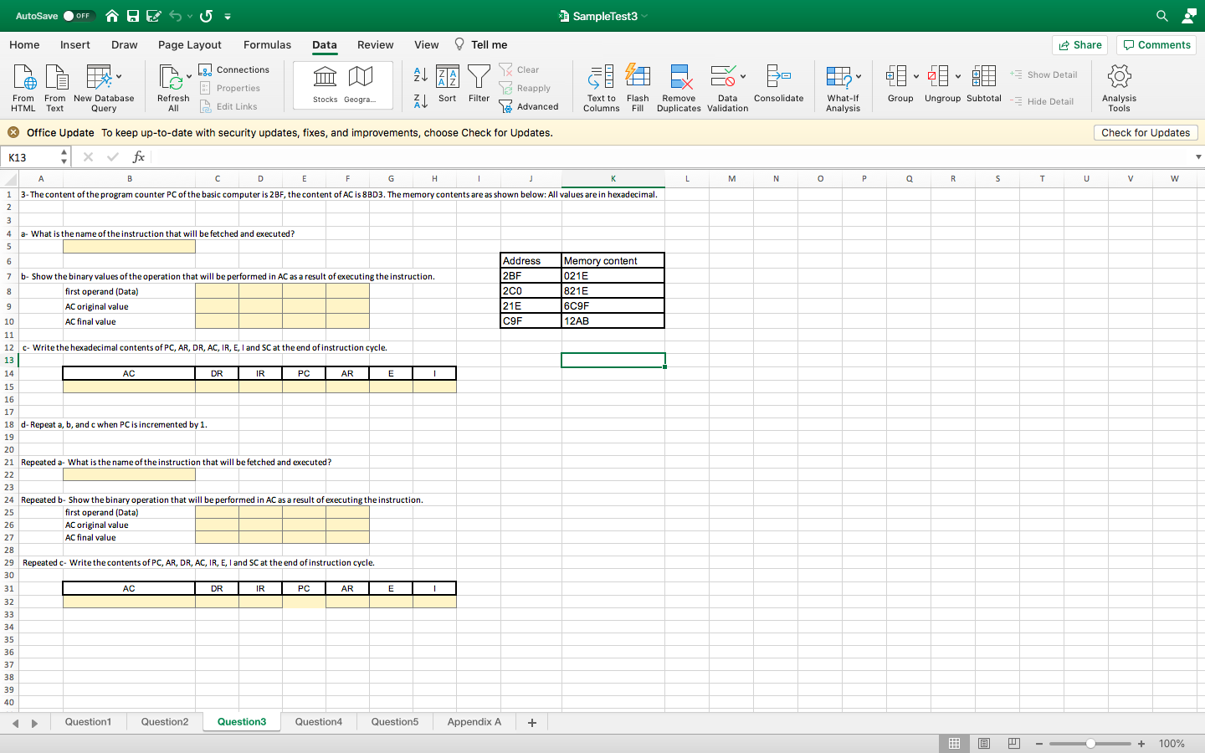The image size is (1205, 753).
Task: Switch to Normal view
Action: 954,743
